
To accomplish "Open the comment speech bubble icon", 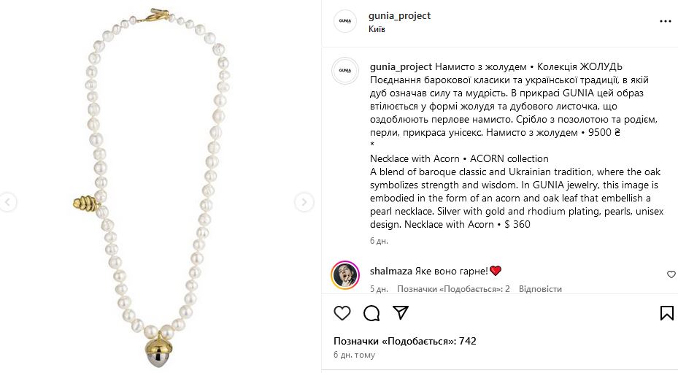I will click(x=371, y=313).
